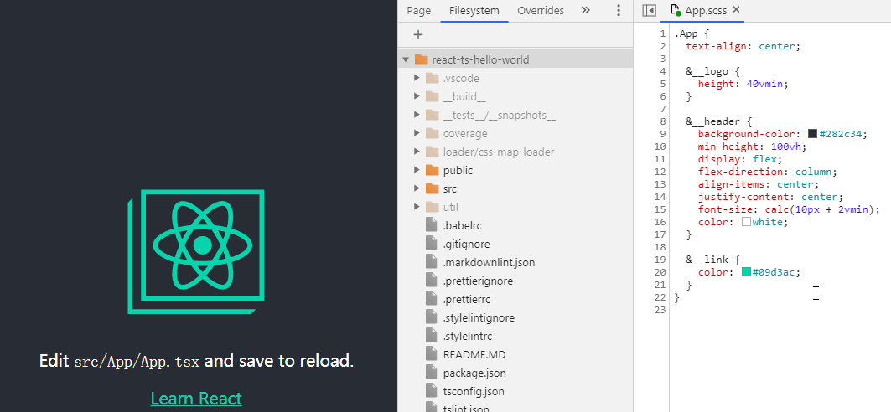Click the file status icon on App.scss tab
The width and height of the screenshot is (891, 412).
(x=676, y=10)
